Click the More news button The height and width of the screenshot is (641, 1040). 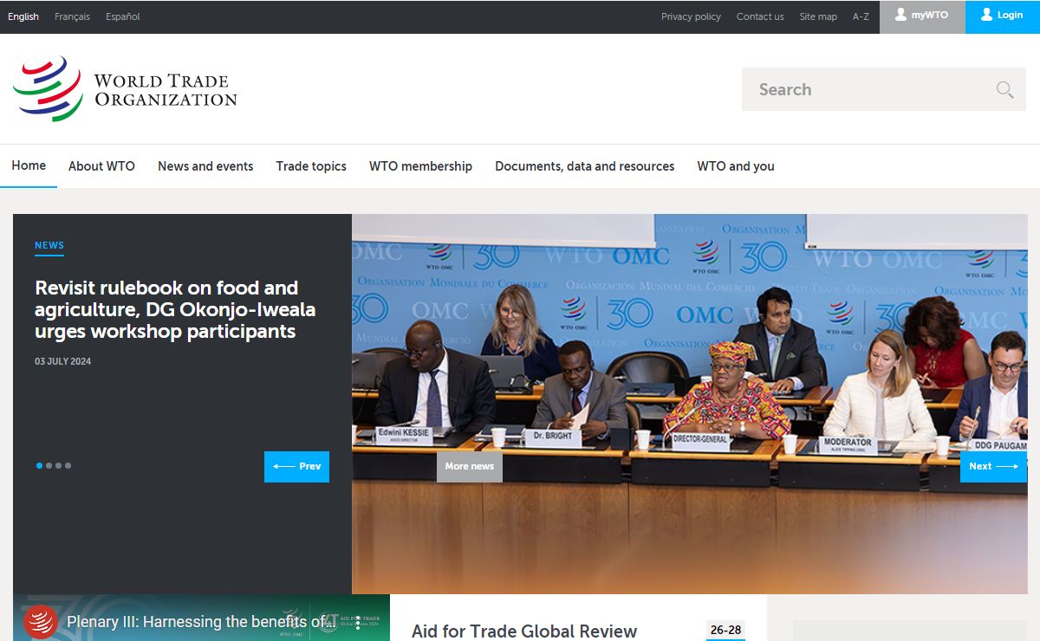[x=469, y=466]
